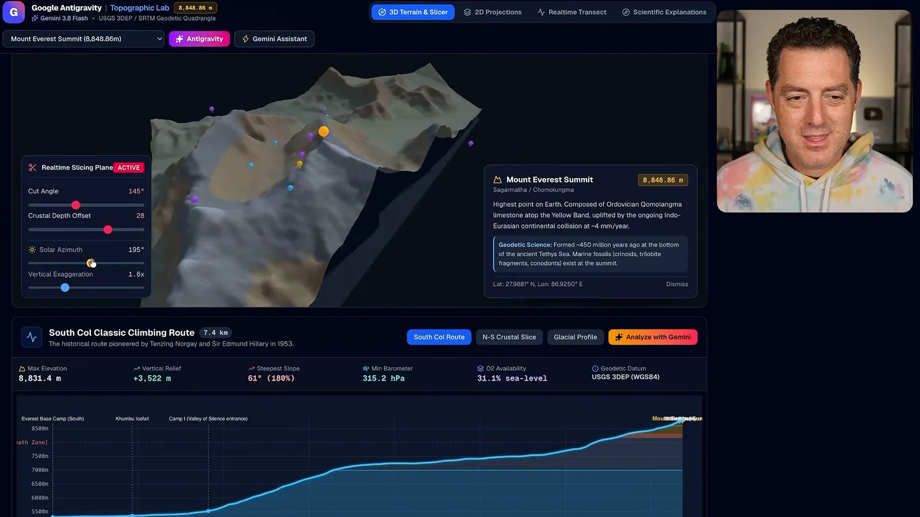
Task: Click the mountain icon next to Mount Everest Summit
Action: click(x=497, y=180)
